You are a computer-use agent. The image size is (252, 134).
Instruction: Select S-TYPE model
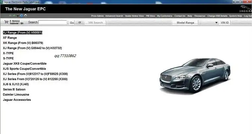pyautogui.click(x=8, y=58)
